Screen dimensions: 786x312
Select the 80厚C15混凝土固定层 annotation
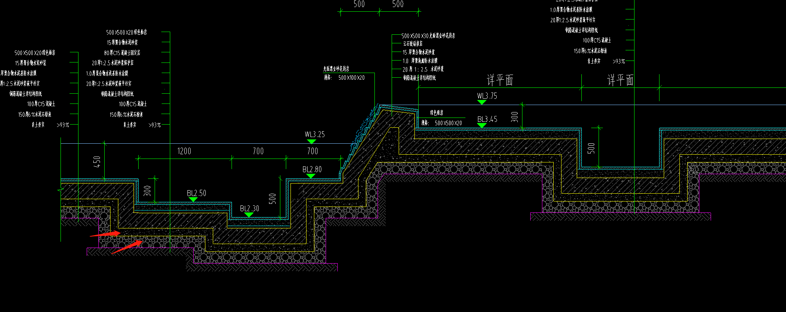click(x=122, y=53)
